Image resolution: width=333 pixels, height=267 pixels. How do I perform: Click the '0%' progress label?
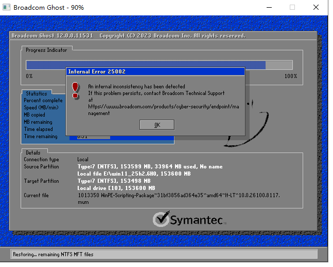[x=30, y=77]
